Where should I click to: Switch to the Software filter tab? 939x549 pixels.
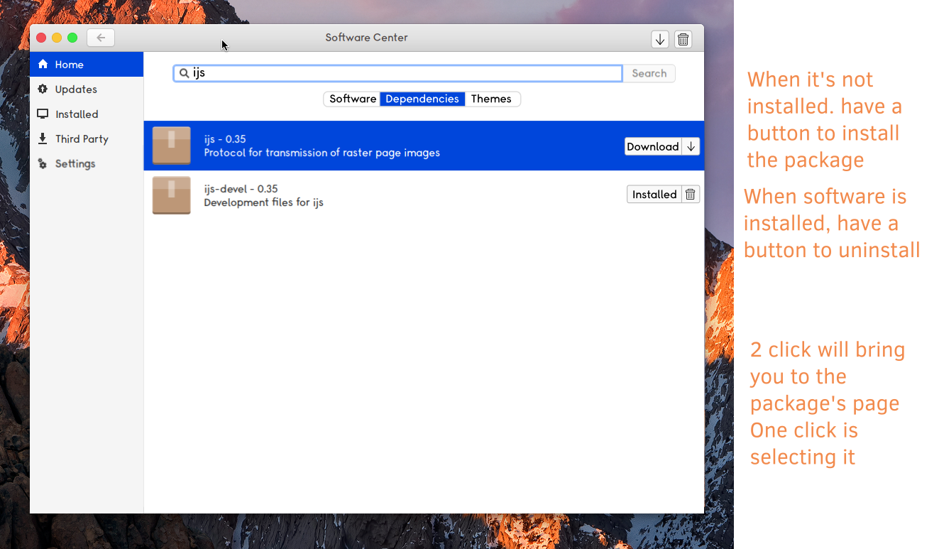click(352, 99)
